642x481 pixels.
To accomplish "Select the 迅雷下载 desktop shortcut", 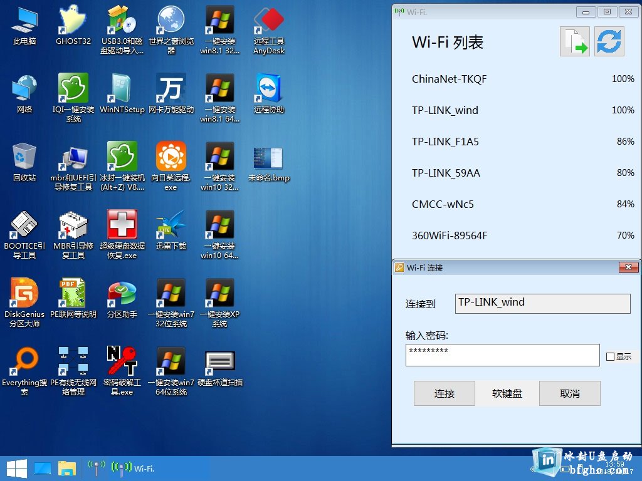I will click(x=171, y=230).
